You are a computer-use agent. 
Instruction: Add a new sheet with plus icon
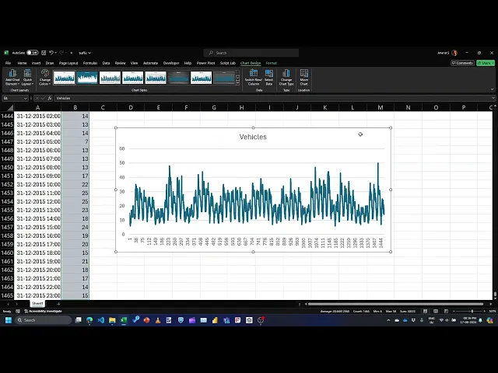(58, 304)
